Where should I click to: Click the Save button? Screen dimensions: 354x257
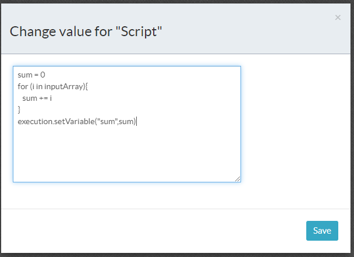coord(322,230)
